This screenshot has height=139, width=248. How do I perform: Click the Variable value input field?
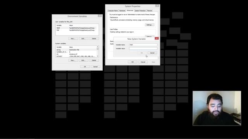(143, 49)
